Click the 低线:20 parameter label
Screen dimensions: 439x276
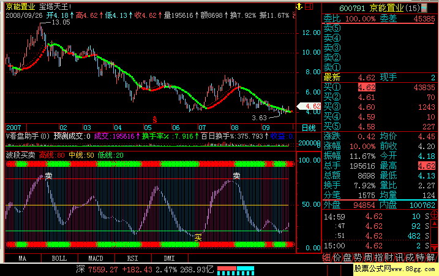pos(111,155)
